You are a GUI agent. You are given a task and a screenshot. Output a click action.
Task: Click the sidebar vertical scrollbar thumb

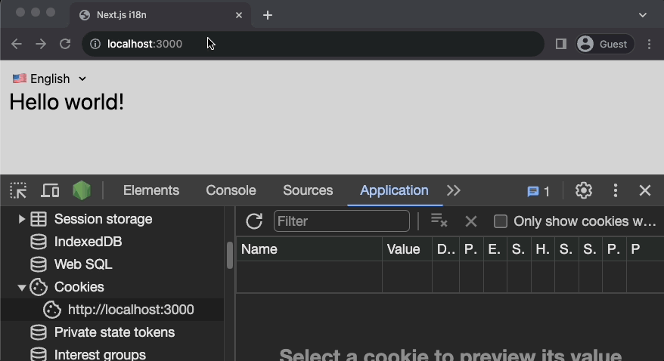point(230,255)
